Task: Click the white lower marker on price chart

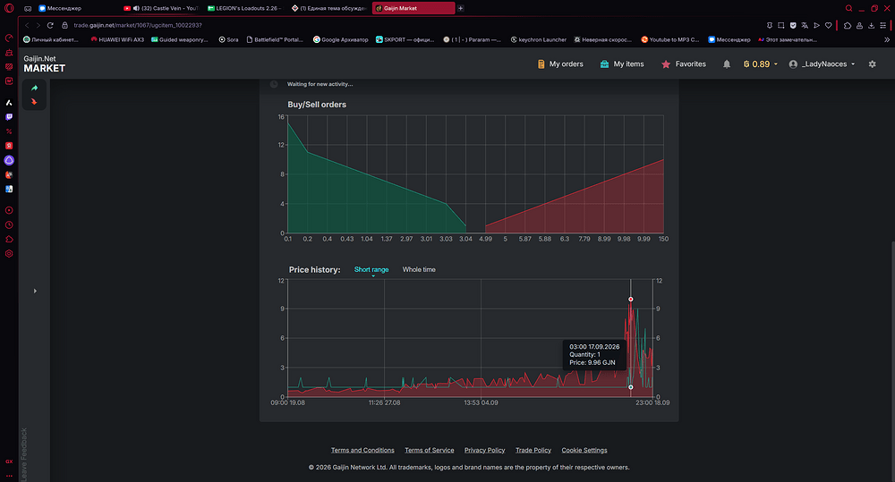Action: pos(631,387)
